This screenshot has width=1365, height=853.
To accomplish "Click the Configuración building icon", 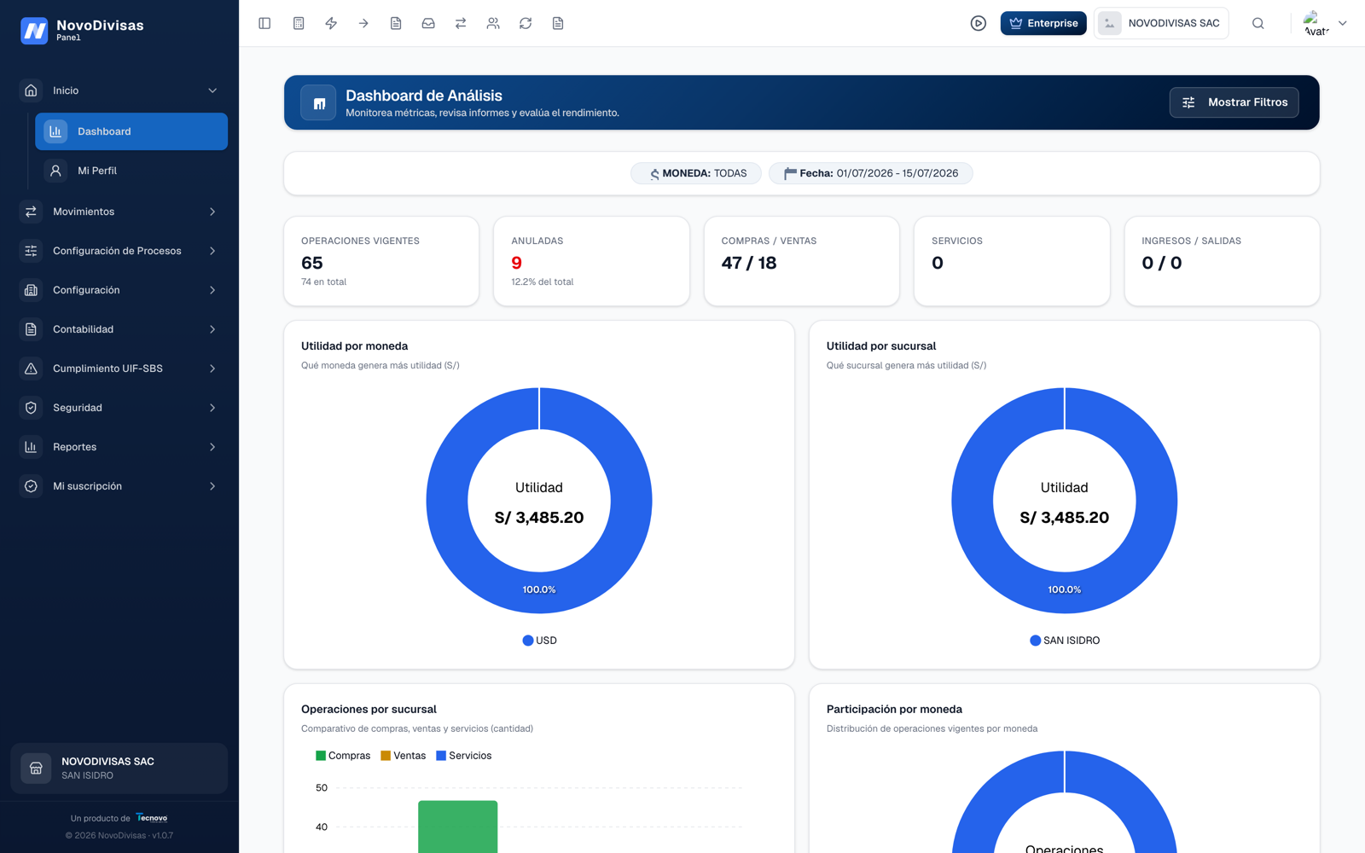I will (31, 290).
